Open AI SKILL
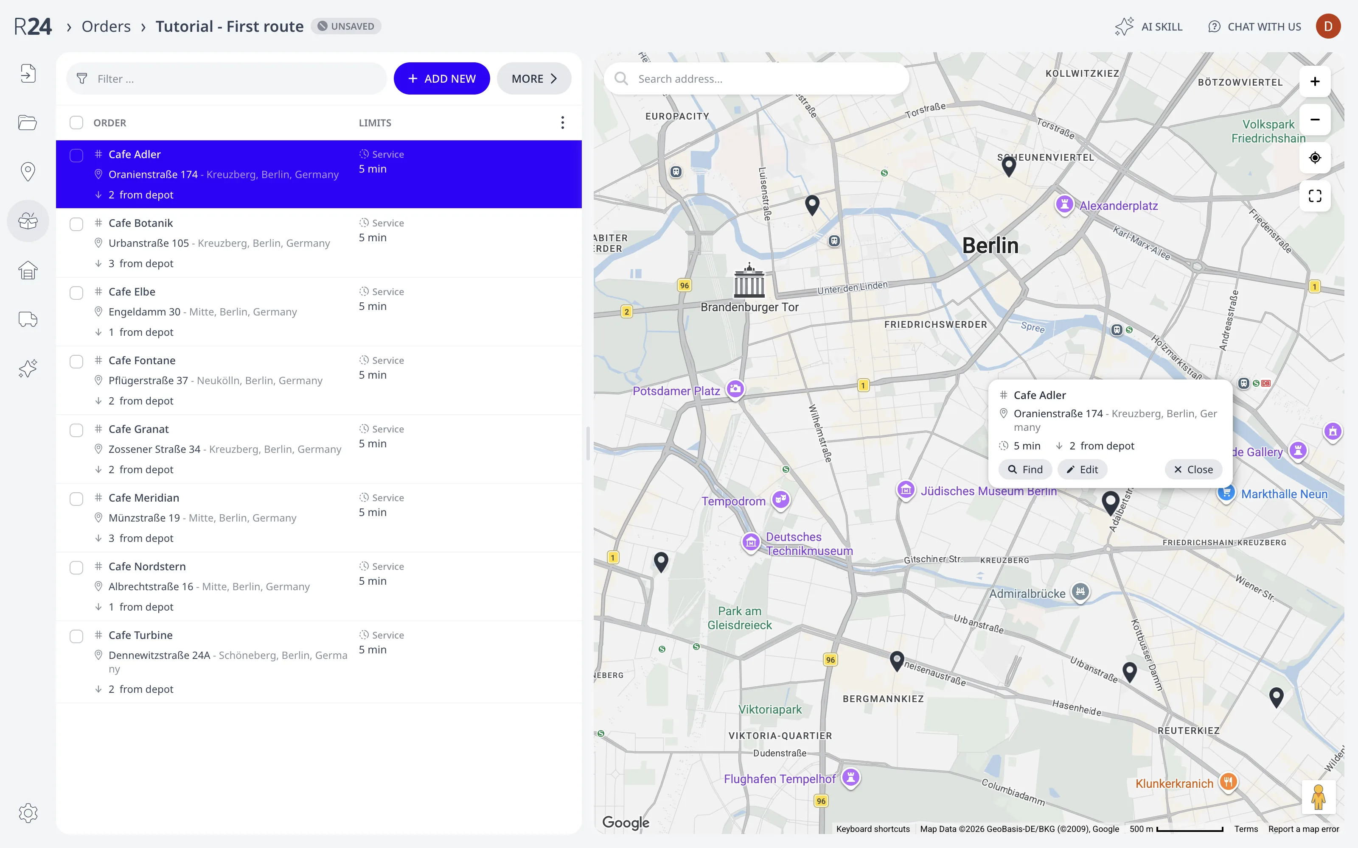The width and height of the screenshot is (1358, 848). (1149, 26)
